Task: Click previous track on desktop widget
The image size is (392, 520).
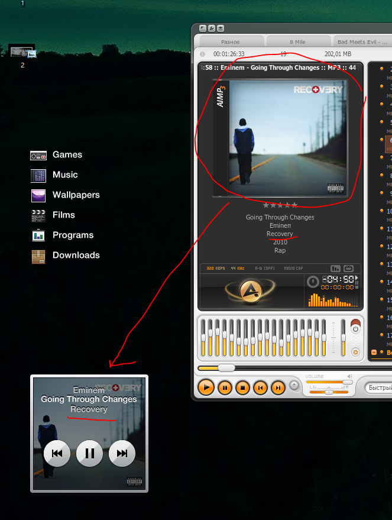Action: pyautogui.click(x=57, y=453)
